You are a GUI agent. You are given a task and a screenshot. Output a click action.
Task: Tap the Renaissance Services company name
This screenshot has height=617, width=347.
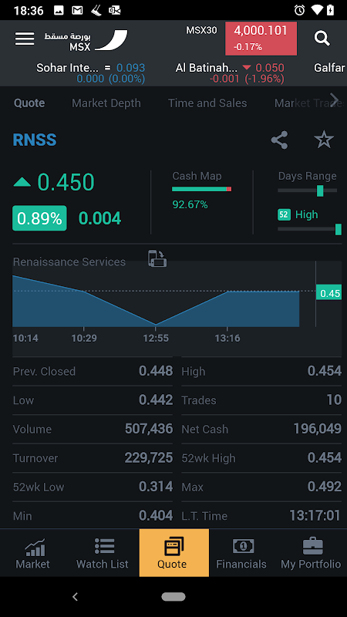[x=69, y=262]
